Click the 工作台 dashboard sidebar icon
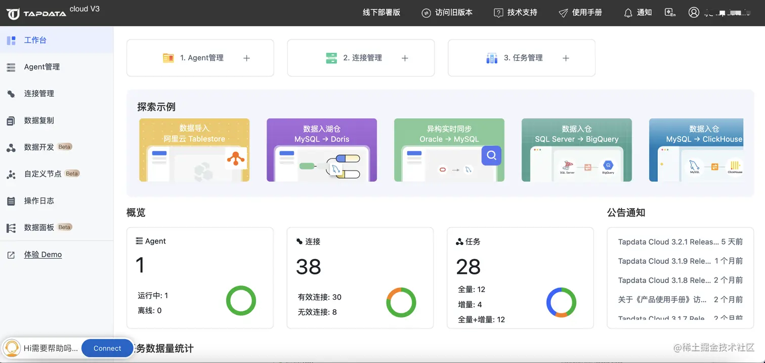Image resolution: width=765 pixels, height=363 pixels. (x=11, y=41)
